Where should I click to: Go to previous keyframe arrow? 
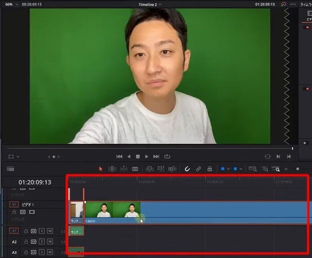pyautogui.click(x=49, y=157)
